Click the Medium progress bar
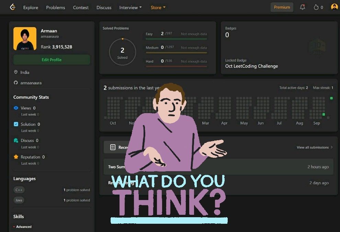 point(176,53)
